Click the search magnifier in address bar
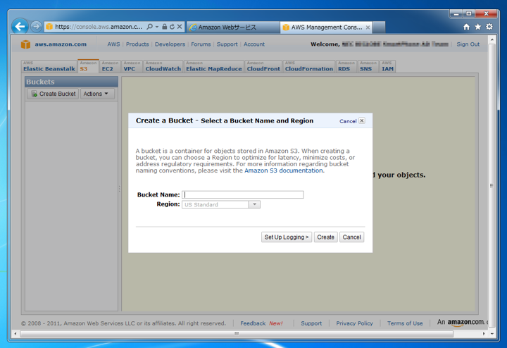This screenshot has width=507, height=348. tap(150, 27)
